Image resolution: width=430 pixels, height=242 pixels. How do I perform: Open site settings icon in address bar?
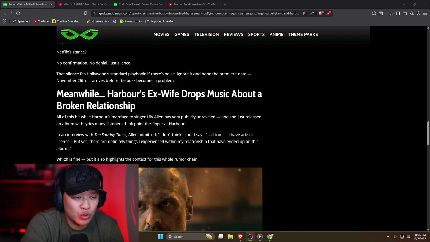pos(94,13)
